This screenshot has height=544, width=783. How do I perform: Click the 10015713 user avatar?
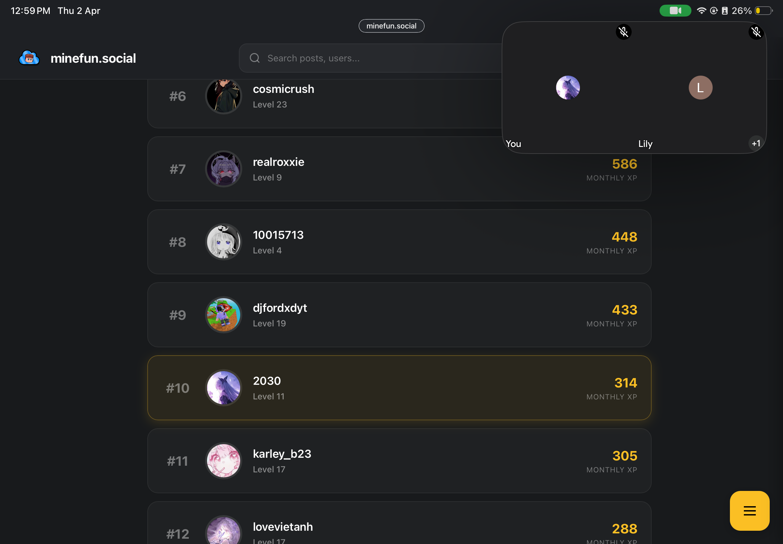[x=224, y=242]
